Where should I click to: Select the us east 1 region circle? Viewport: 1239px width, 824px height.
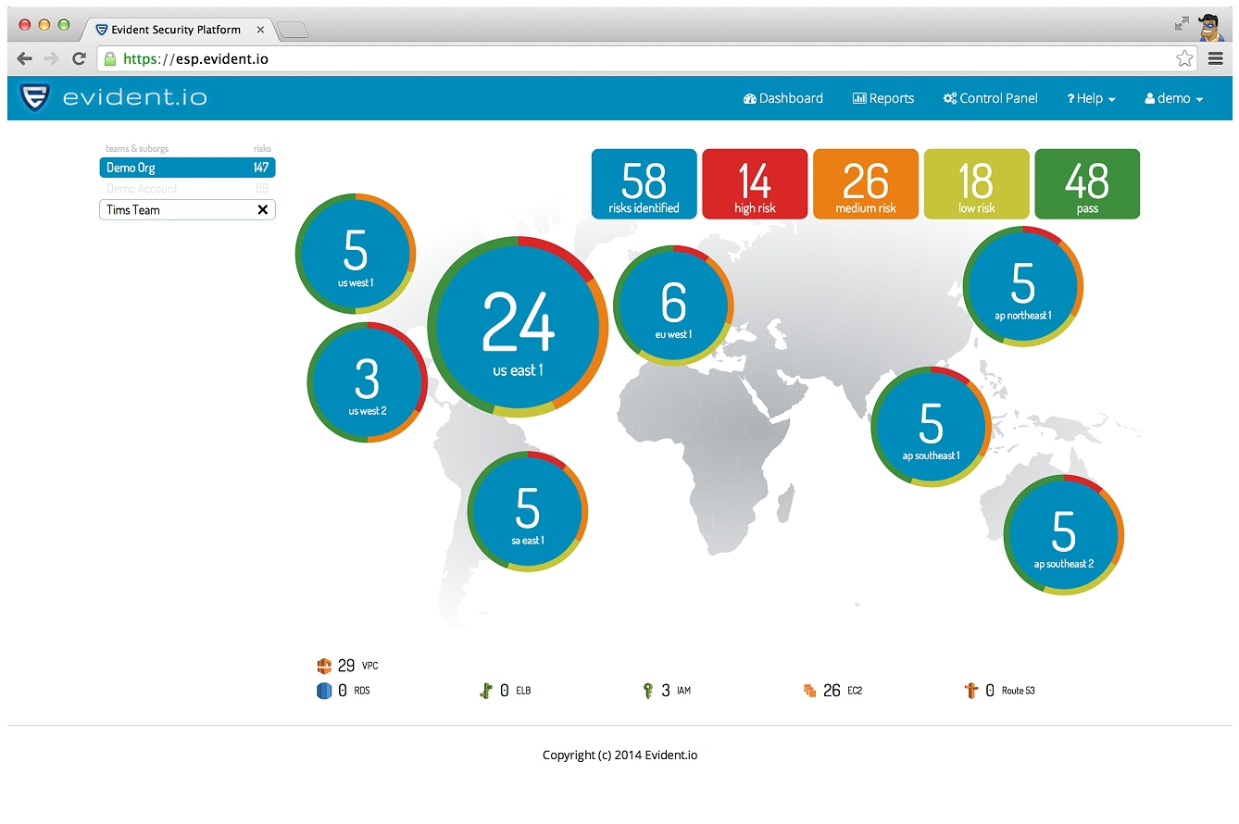click(518, 329)
